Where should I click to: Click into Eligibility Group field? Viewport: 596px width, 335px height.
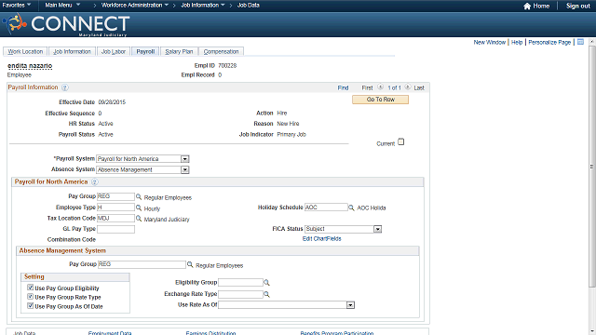tap(240, 282)
